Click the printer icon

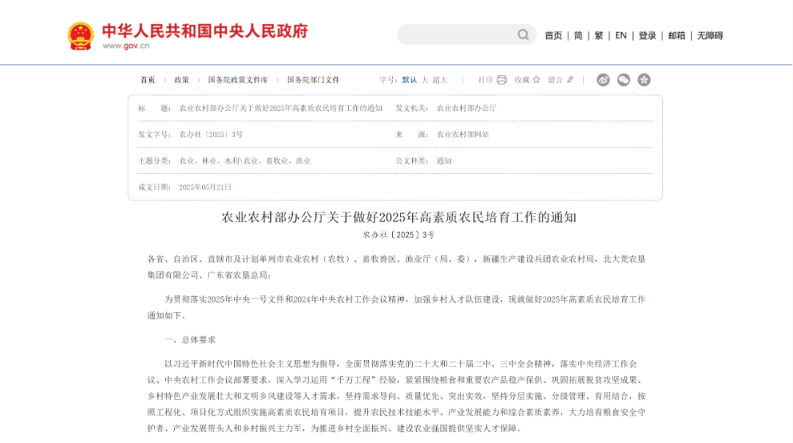pyautogui.click(x=501, y=80)
